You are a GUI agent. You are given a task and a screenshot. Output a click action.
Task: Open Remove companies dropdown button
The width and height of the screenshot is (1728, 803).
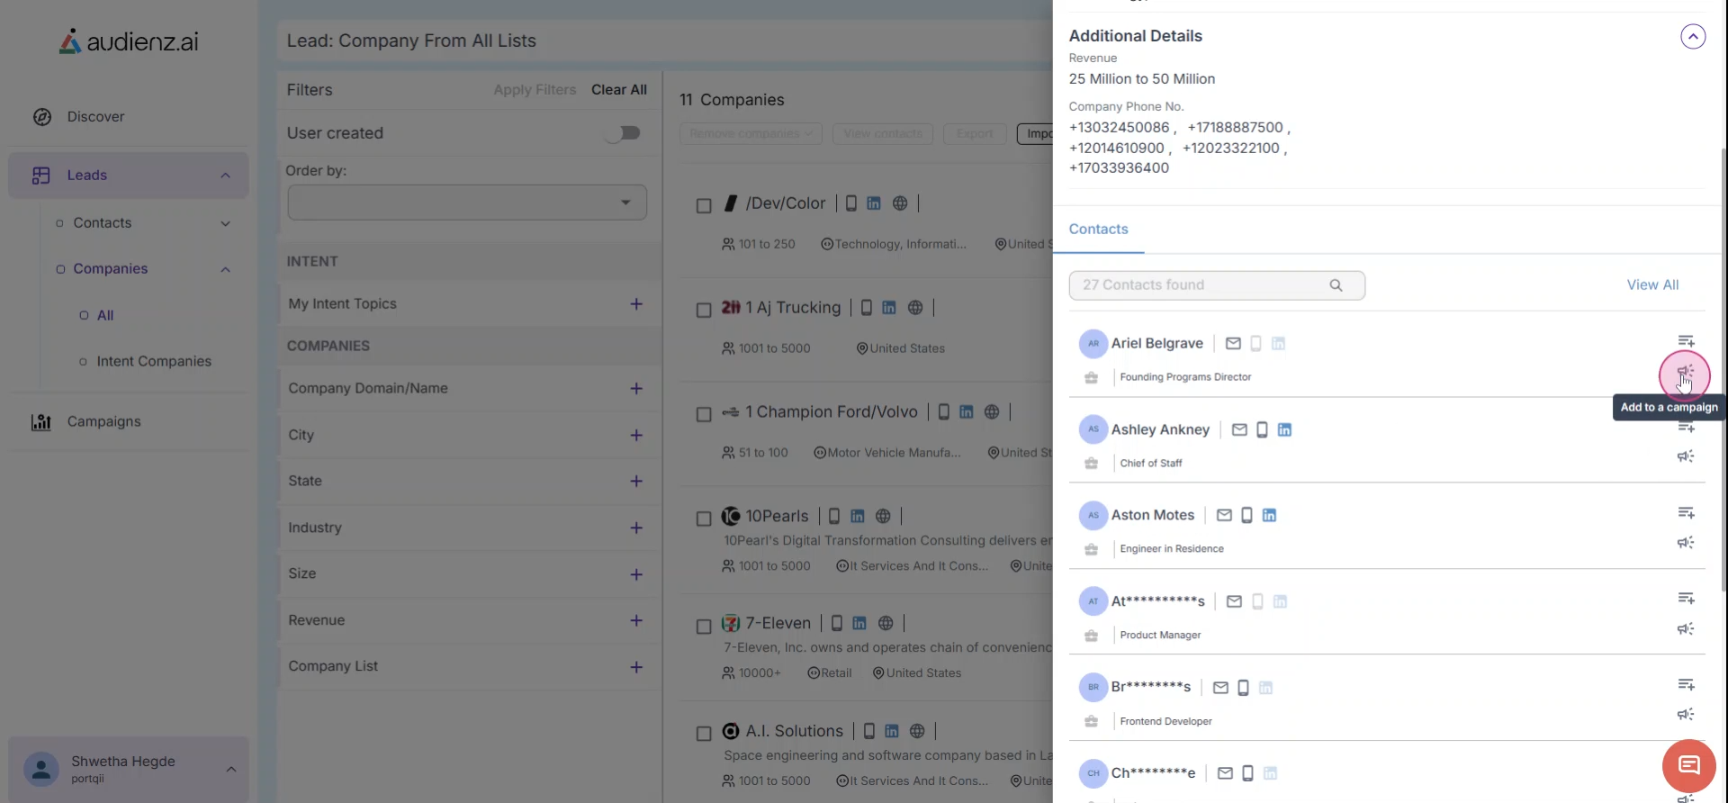click(751, 134)
